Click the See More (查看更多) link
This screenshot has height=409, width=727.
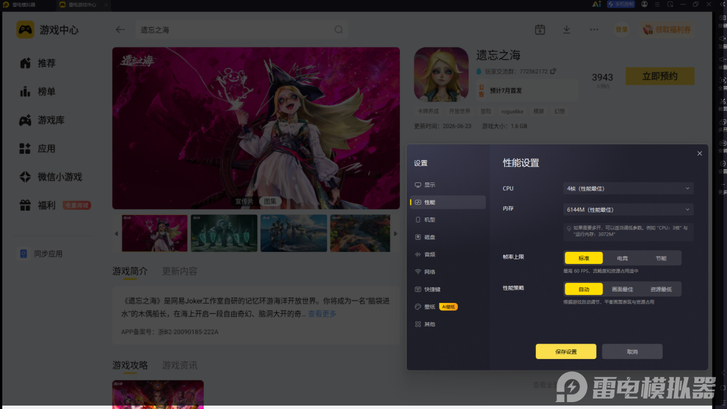322,314
